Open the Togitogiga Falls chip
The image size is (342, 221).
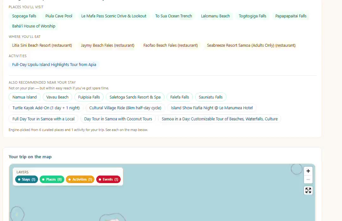click(252, 16)
